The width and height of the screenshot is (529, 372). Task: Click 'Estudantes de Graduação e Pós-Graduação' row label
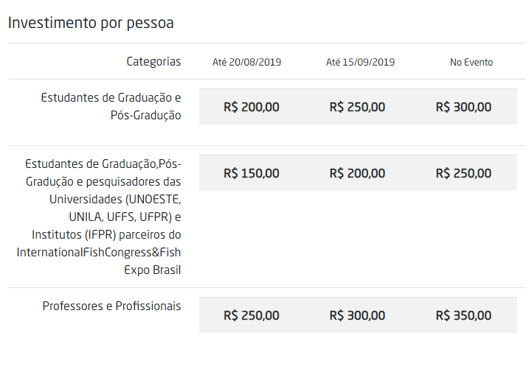pos(111,106)
